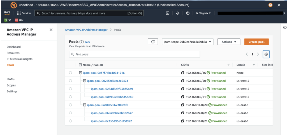This screenshot has width=287, height=135.
Task: Open pool link ipam-pool-0284d5e9f938354d9
Action: pos(112,89)
